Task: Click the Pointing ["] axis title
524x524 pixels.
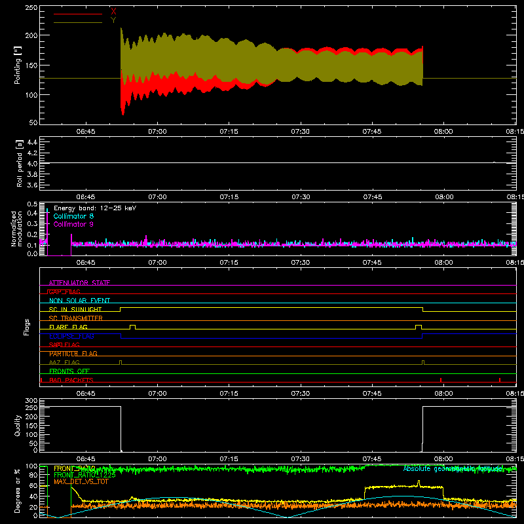Action: pyautogui.click(x=18, y=65)
